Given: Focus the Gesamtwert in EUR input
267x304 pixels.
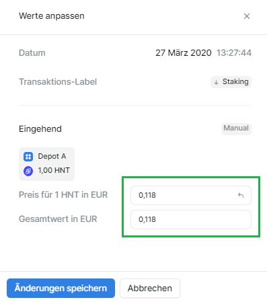Looking at the screenshot, I should pyautogui.click(x=191, y=219).
